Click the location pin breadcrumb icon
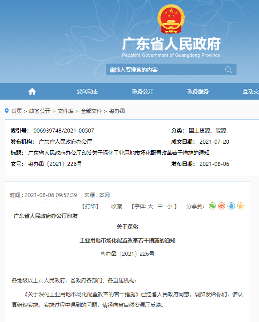Screen dimensions: 259x322 (7, 111)
